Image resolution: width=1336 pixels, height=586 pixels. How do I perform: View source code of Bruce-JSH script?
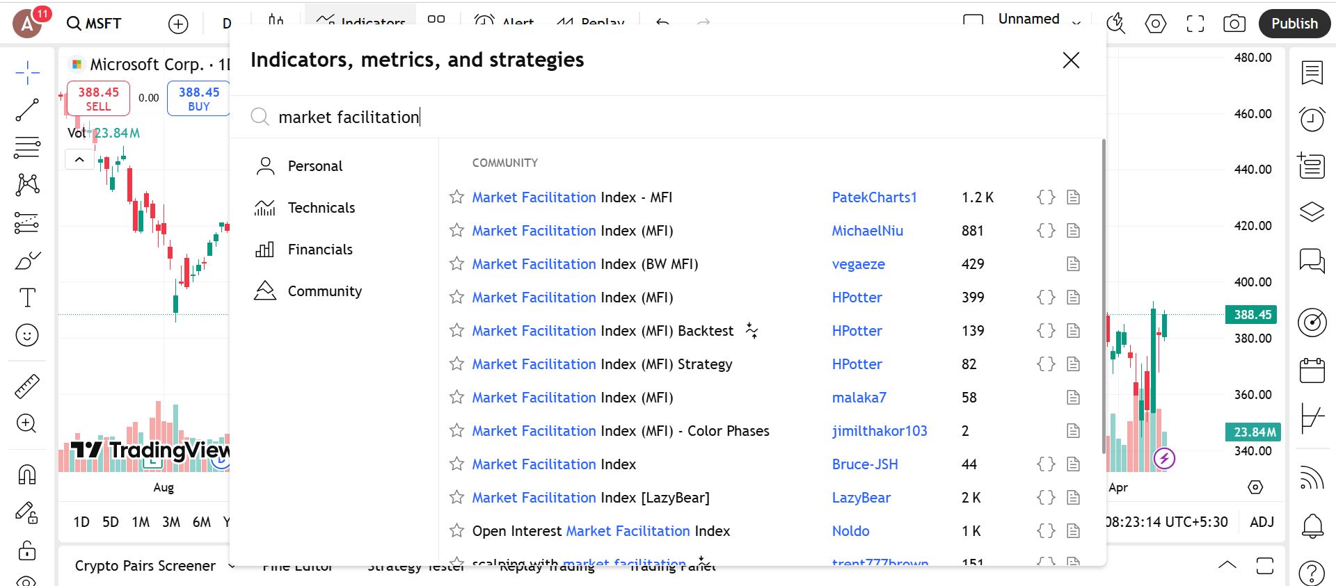point(1046,464)
